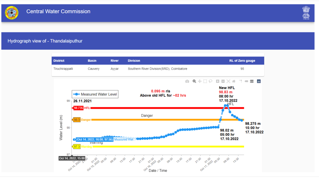Screen dimensions: 319x179
Task: Click the national emblem in header
Action: 306,13
